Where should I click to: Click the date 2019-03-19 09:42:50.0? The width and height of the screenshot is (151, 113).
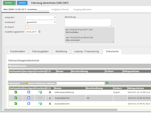139,98
